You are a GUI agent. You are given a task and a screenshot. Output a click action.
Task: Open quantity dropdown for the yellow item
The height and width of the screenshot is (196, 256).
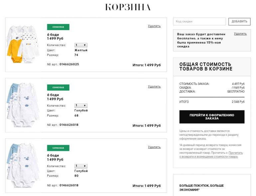[x=81, y=45]
